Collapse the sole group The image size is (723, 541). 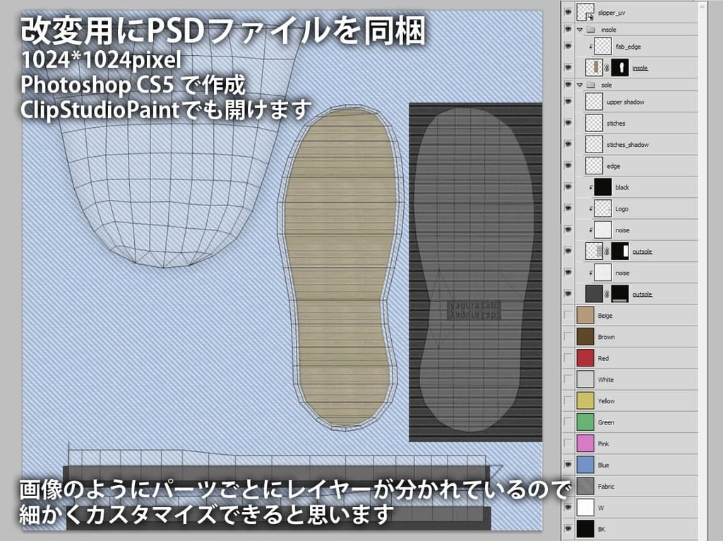580,85
